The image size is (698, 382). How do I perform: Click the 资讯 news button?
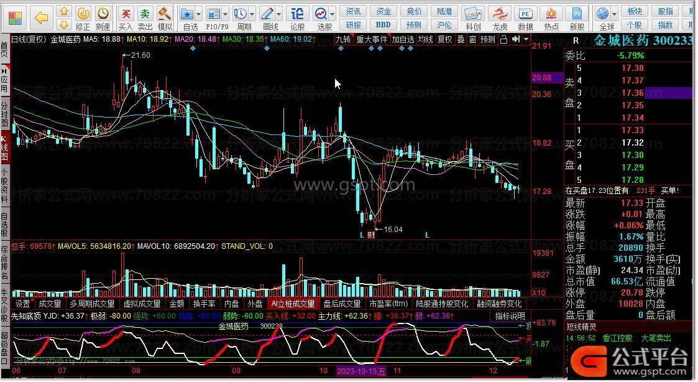click(x=354, y=11)
